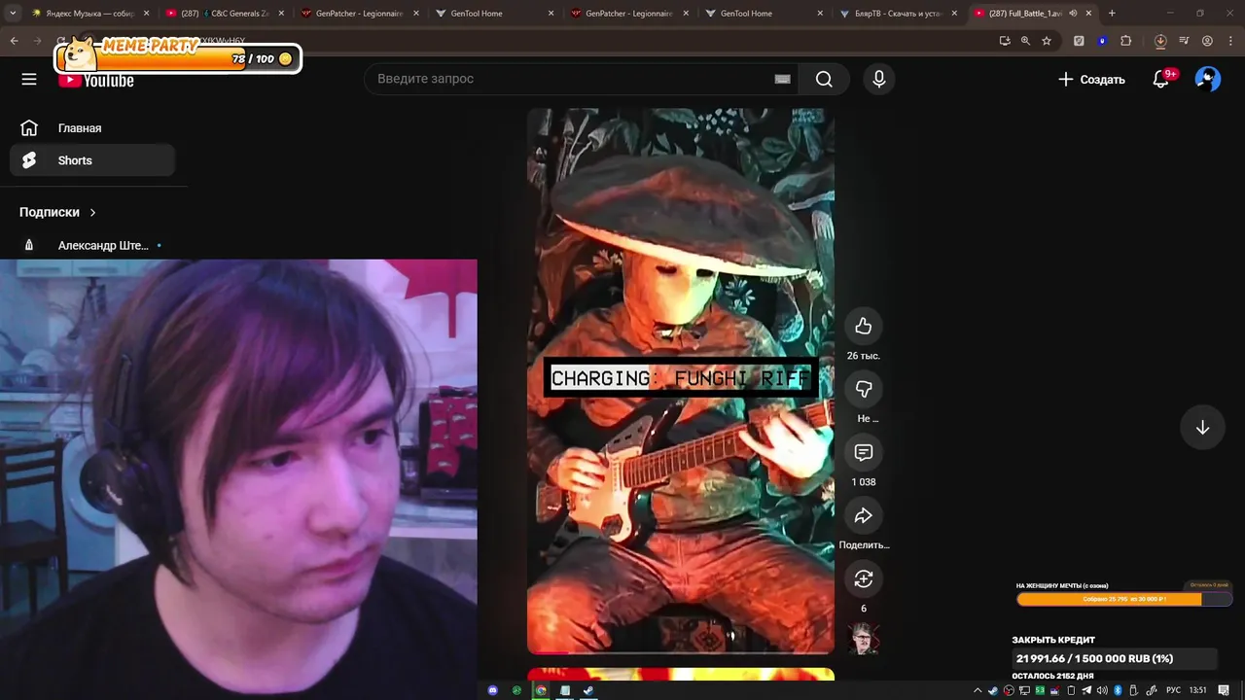Screen dimensions: 1245x700
Task: Click the magnifier search button
Action: (824, 79)
